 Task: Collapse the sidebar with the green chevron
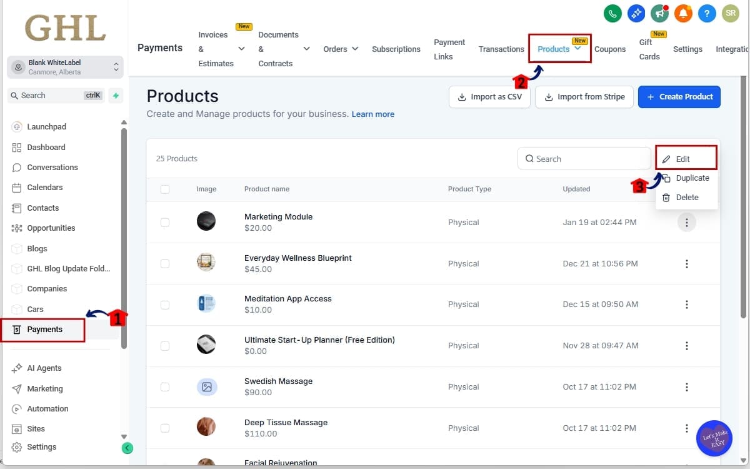coord(127,448)
